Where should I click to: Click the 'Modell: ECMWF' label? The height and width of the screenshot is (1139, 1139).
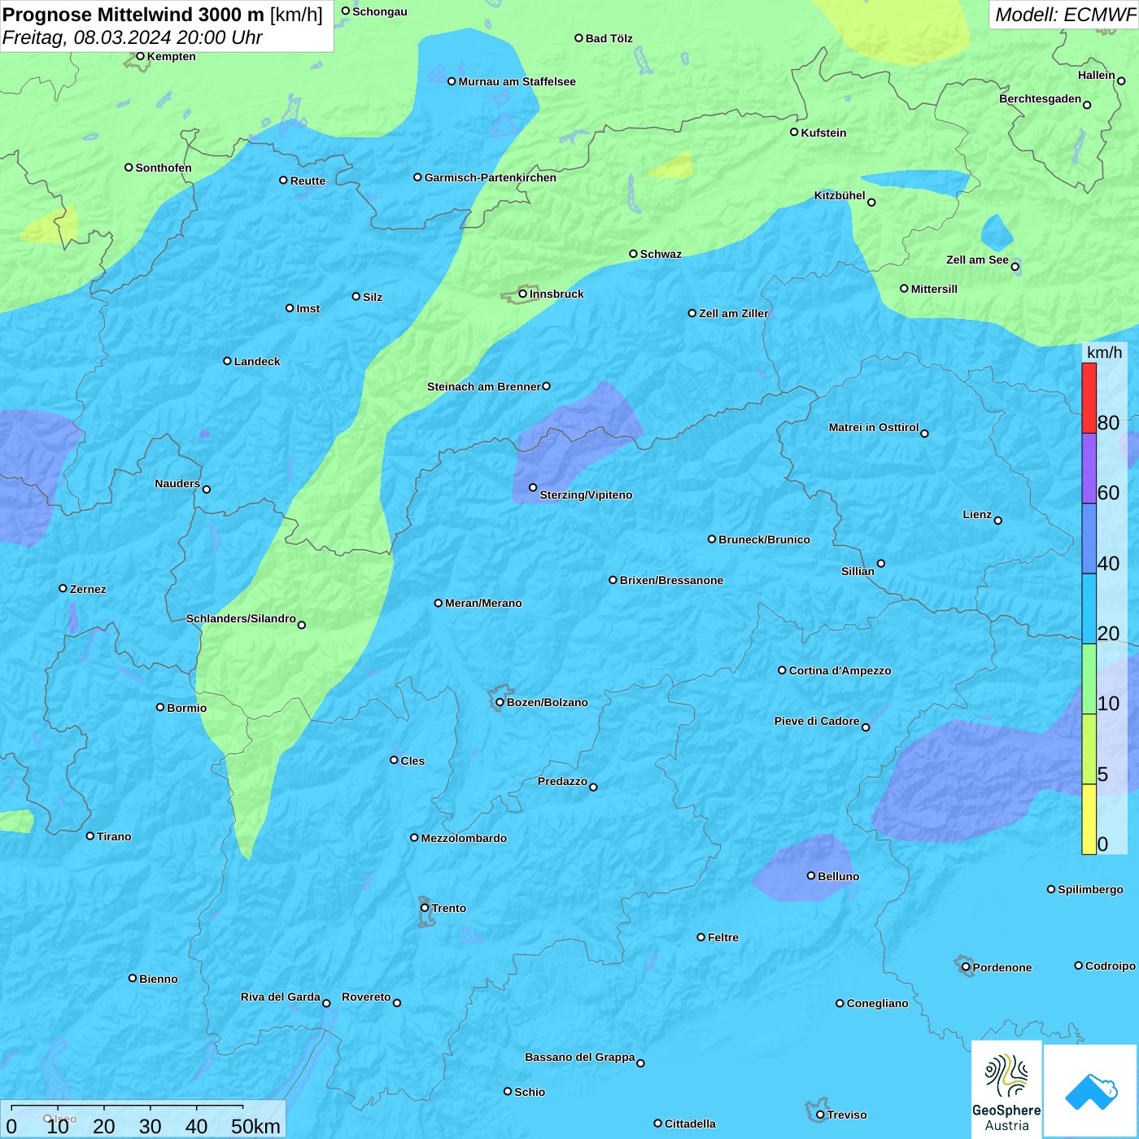[1065, 15]
